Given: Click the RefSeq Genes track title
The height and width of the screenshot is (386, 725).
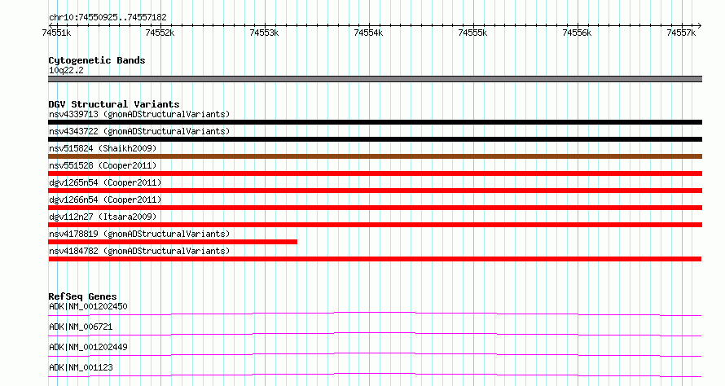Looking at the screenshot, I should point(82,296).
